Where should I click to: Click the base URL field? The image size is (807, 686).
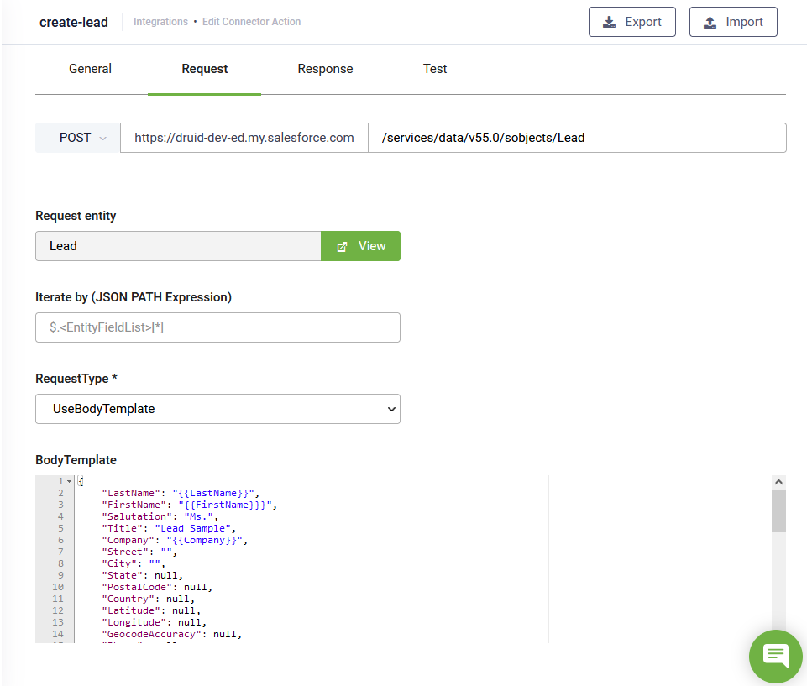click(x=244, y=138)
